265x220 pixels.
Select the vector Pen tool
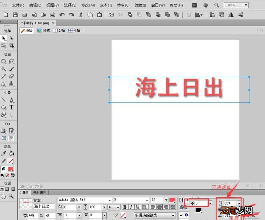11,100
